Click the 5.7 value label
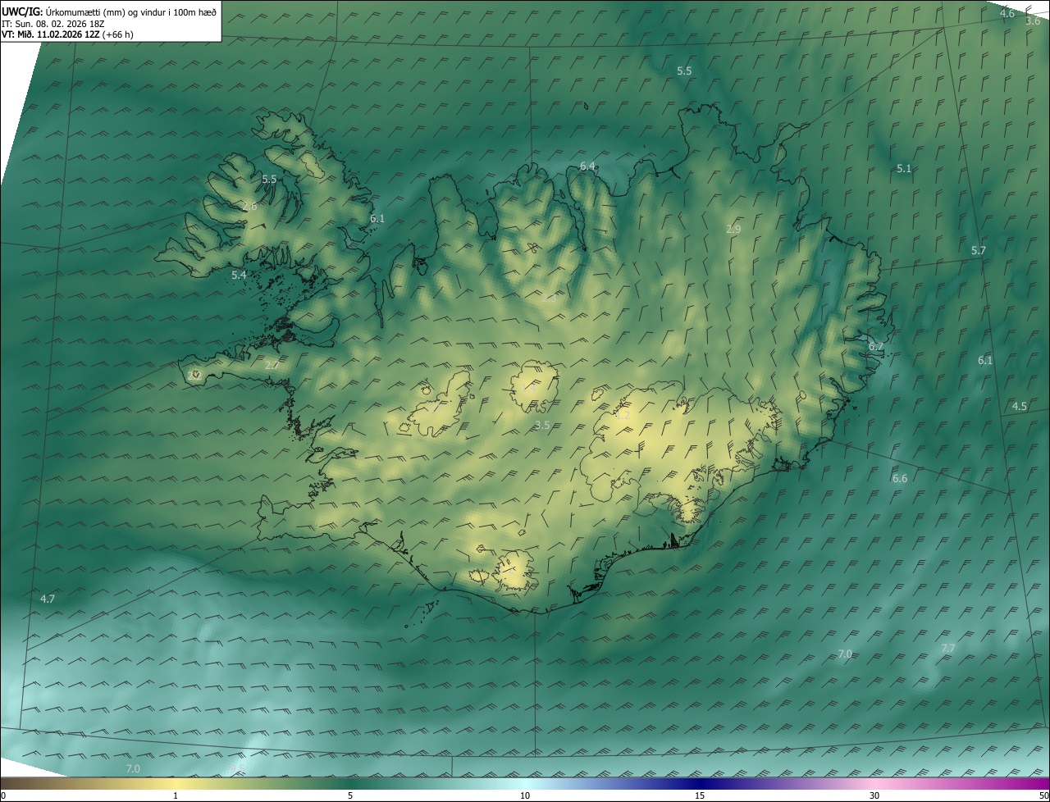The image size is (1050, 802). click(978, 250)
